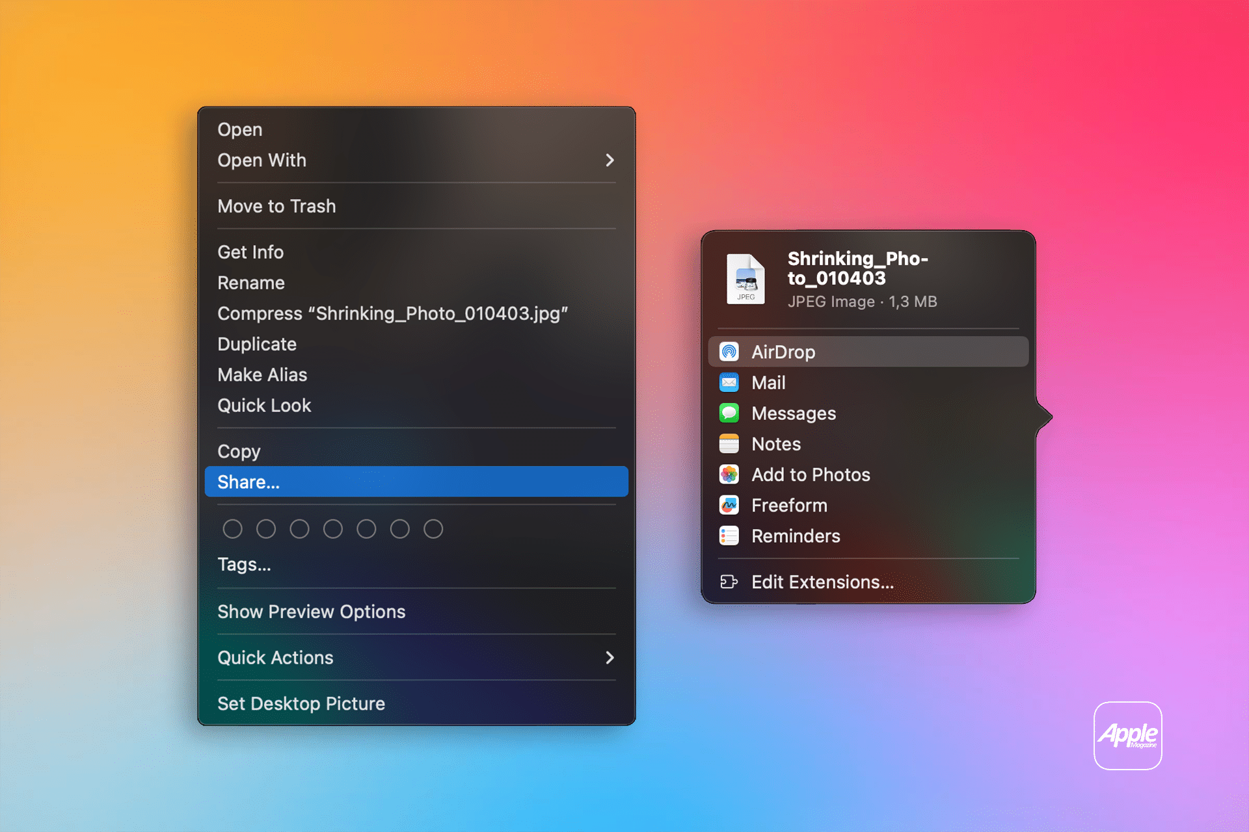Choose Make Alias
Image resolution: width=1249 pixels, height=832 pixels.
click(416, 374)
